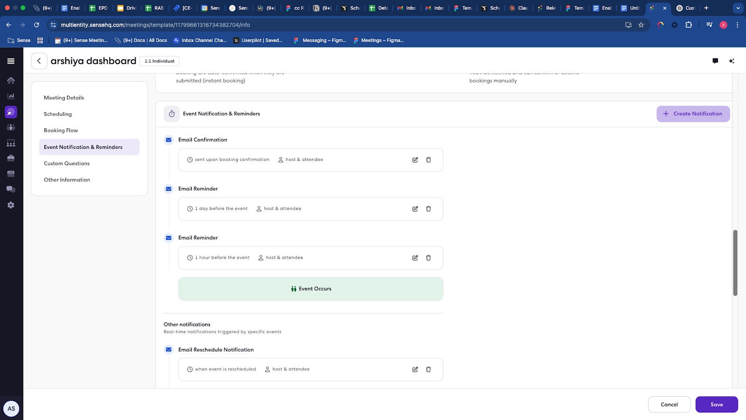Open the card icon in the sidebar
The height and width of the screenshot is (420, 746).
[x=11, y=174]
